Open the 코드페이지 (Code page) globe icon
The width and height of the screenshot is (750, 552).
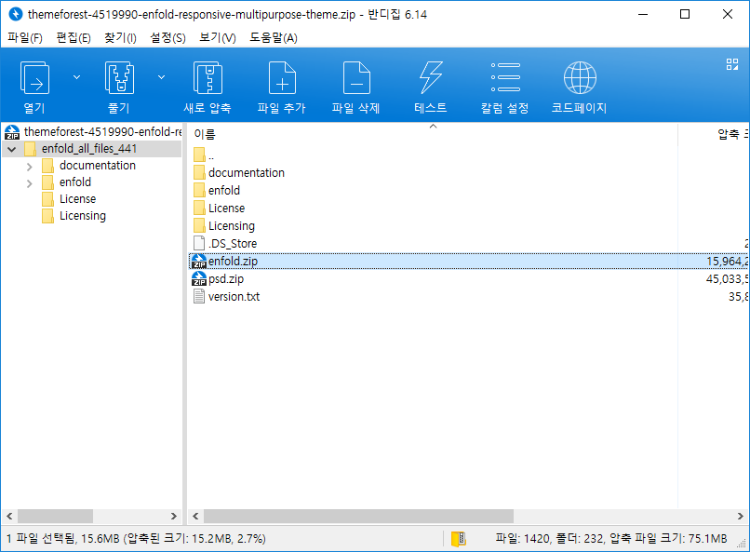[580, 79]
